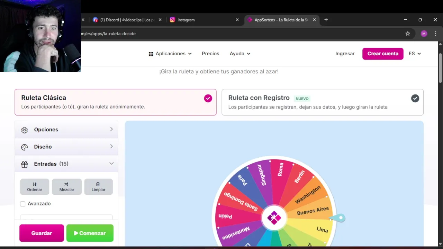Close the AppSorteos tab

click(314, 20)
